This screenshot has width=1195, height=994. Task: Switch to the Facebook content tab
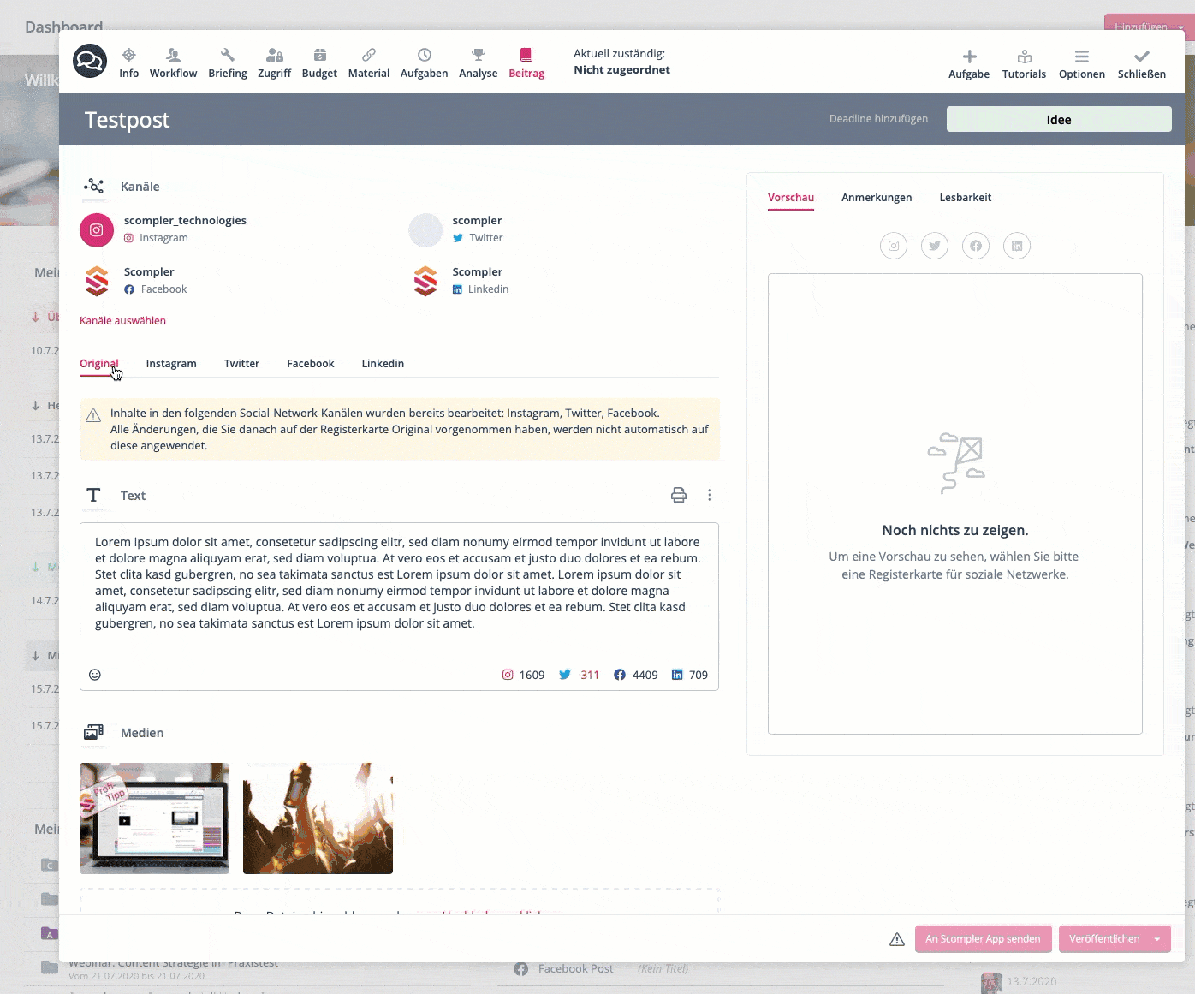(310, 364)
